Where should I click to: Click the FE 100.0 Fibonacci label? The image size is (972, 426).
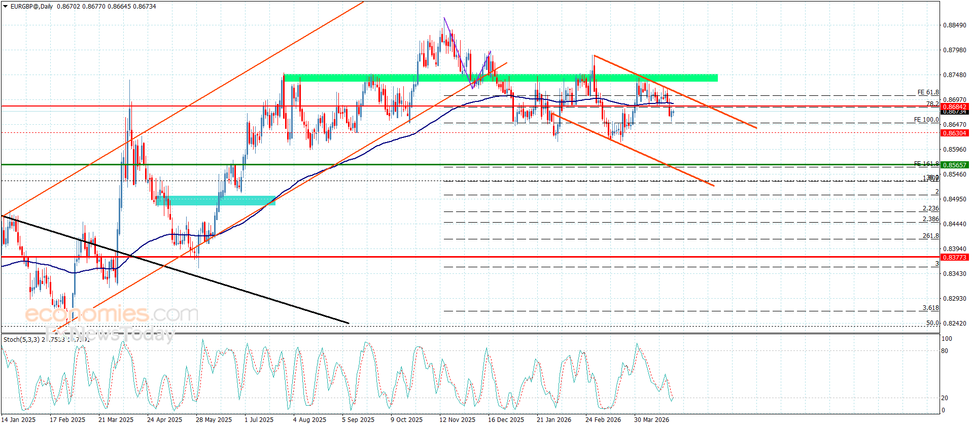click(926, 120)
